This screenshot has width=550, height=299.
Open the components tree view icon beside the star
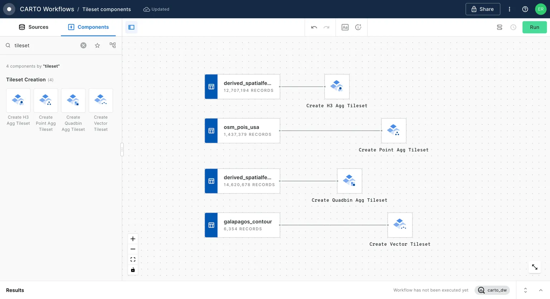(x=112, y=45)
